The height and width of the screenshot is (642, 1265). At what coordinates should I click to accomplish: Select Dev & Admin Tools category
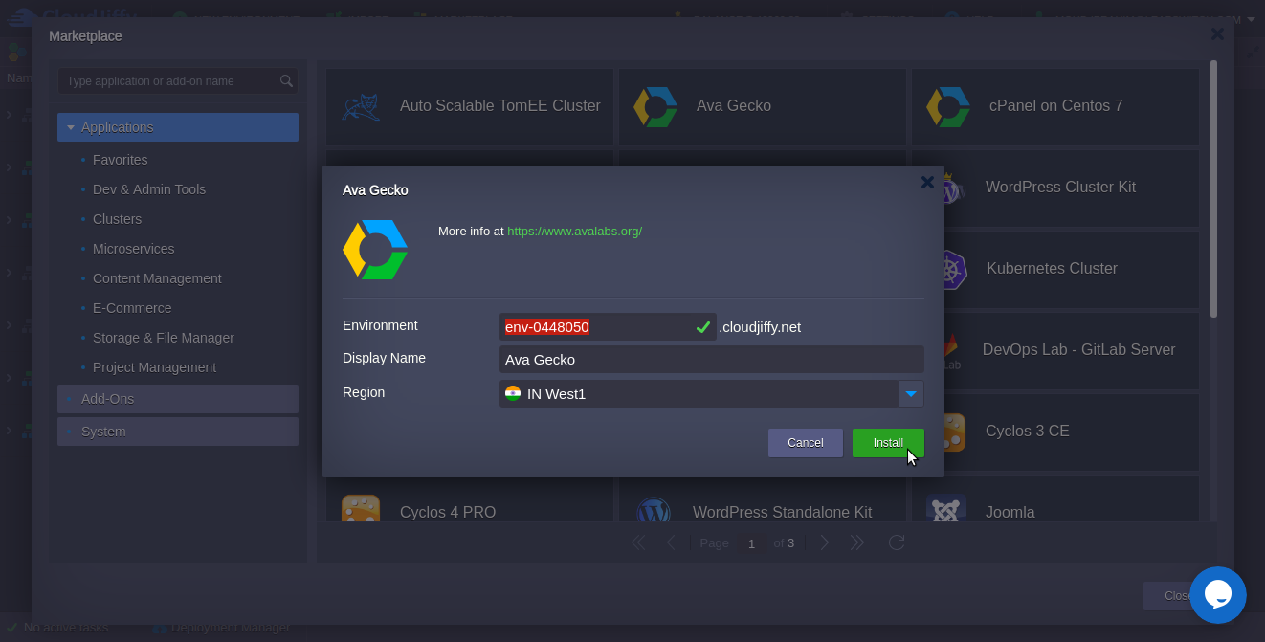148,189
